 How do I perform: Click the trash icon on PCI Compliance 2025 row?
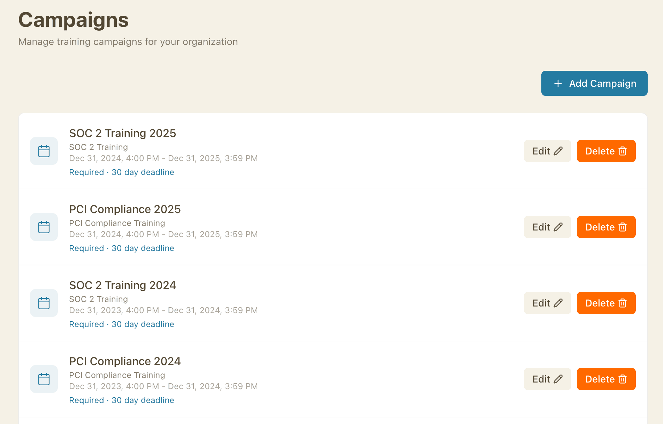pyautogui.click(x=623, y=227)
